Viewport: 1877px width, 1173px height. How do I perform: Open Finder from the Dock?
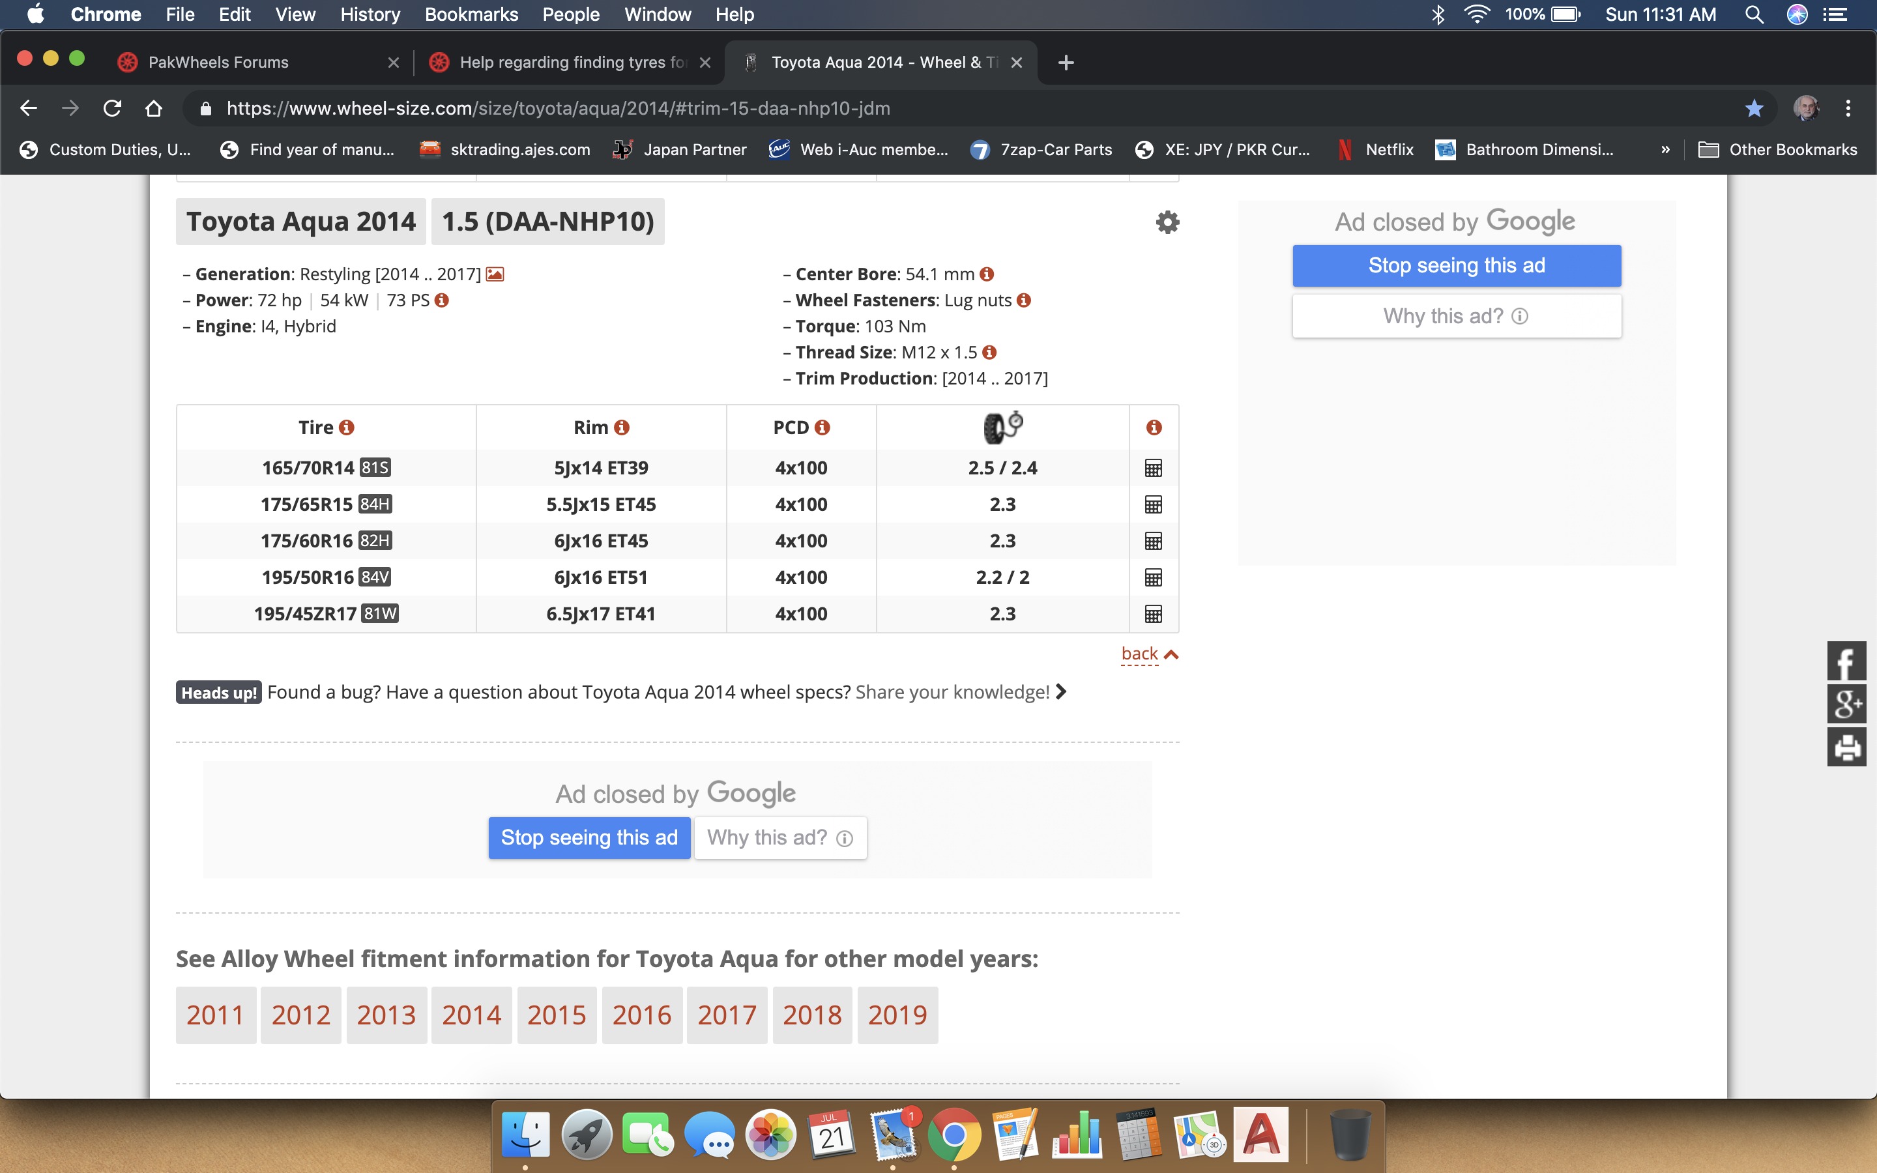click(x=525, y=1135)
